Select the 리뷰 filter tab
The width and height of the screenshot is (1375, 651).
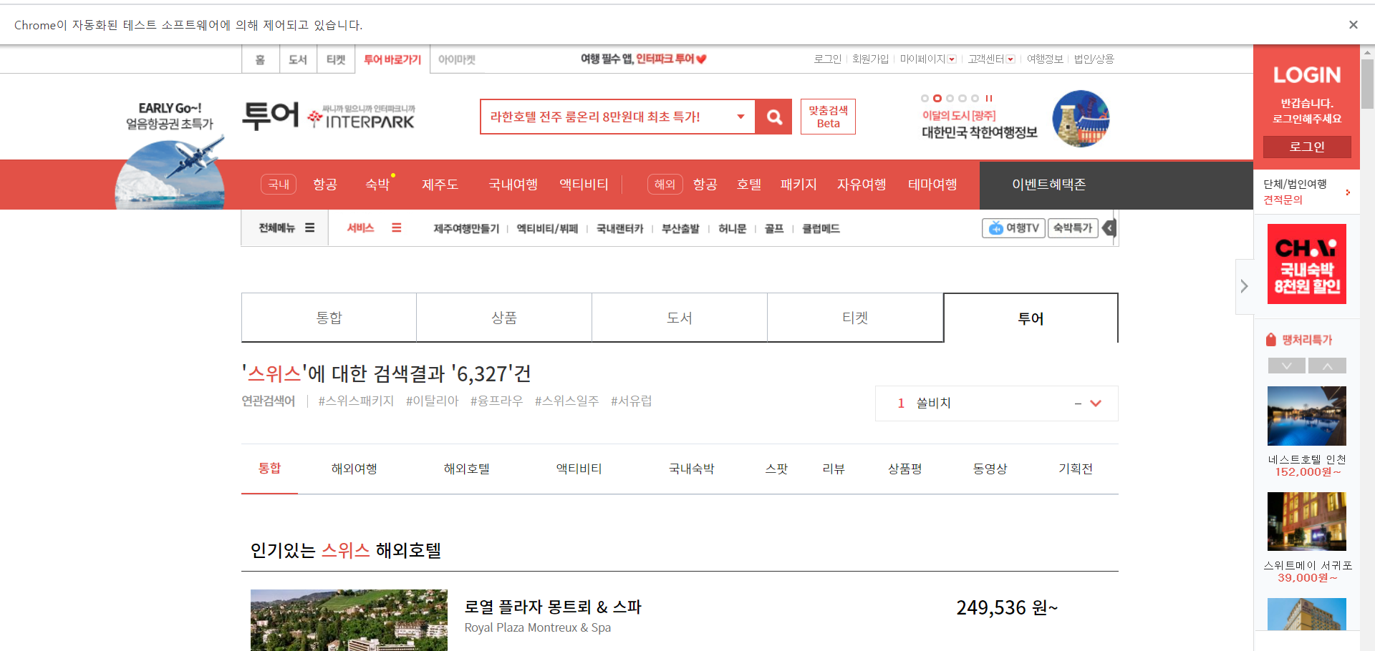(834, 469)
